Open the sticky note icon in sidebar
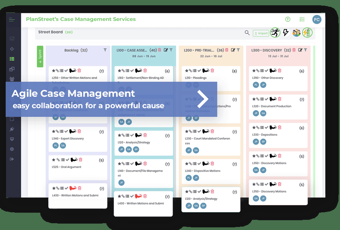The image size is (340, 230). coord(12,119)
